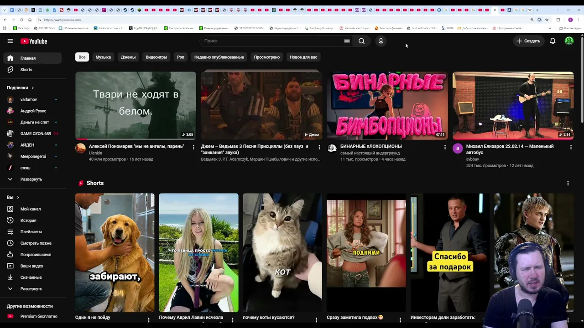The image size is (584, 328).
Task: Play the Твари не ходят в белом video
Action: 136,105
